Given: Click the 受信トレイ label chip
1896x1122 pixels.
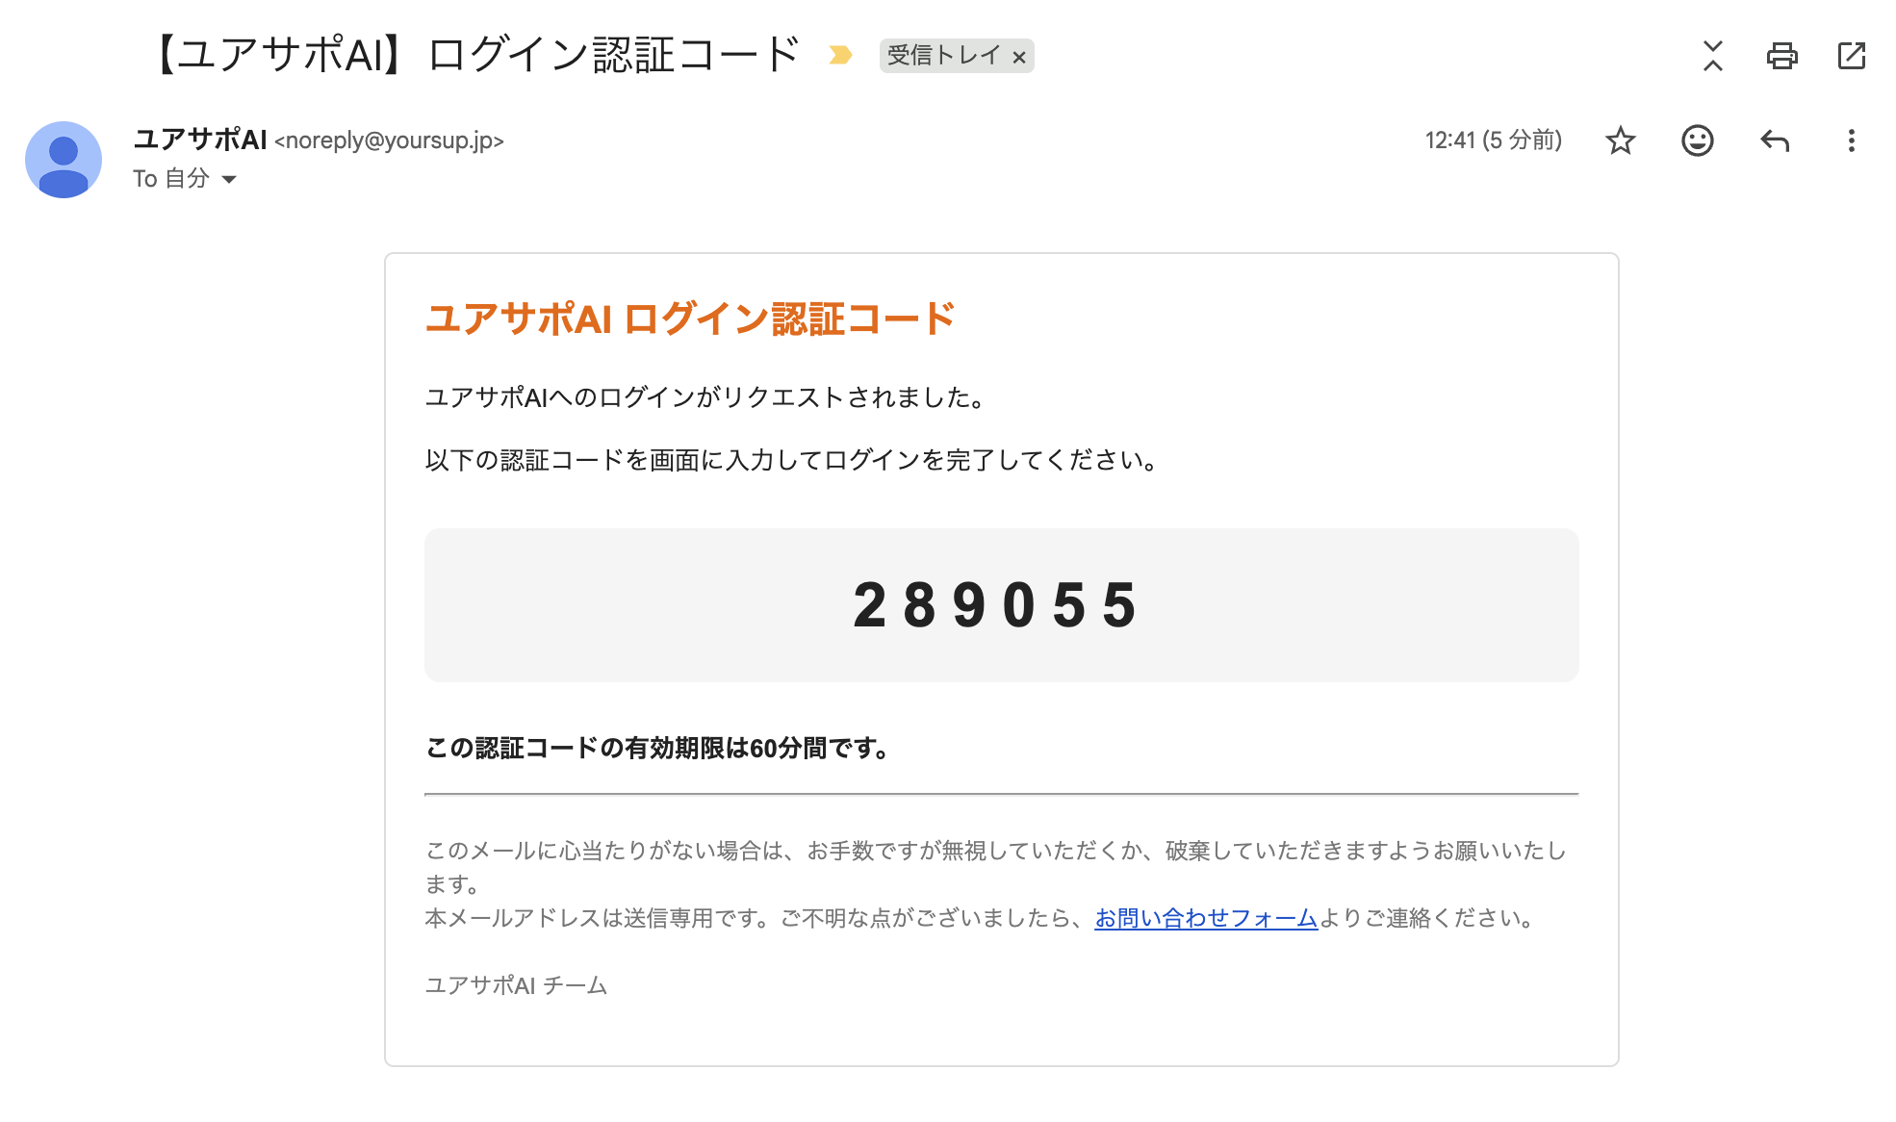Looking at the screenshot, I should point(943,56).
